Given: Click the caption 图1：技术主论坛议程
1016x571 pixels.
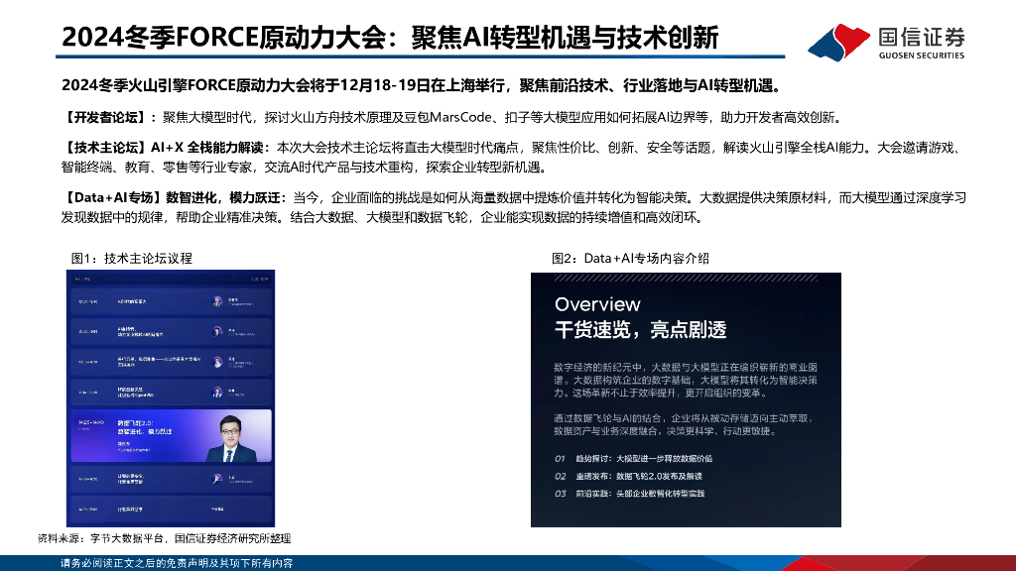Looking at the screenshot, I should click(x=132, y=259).
